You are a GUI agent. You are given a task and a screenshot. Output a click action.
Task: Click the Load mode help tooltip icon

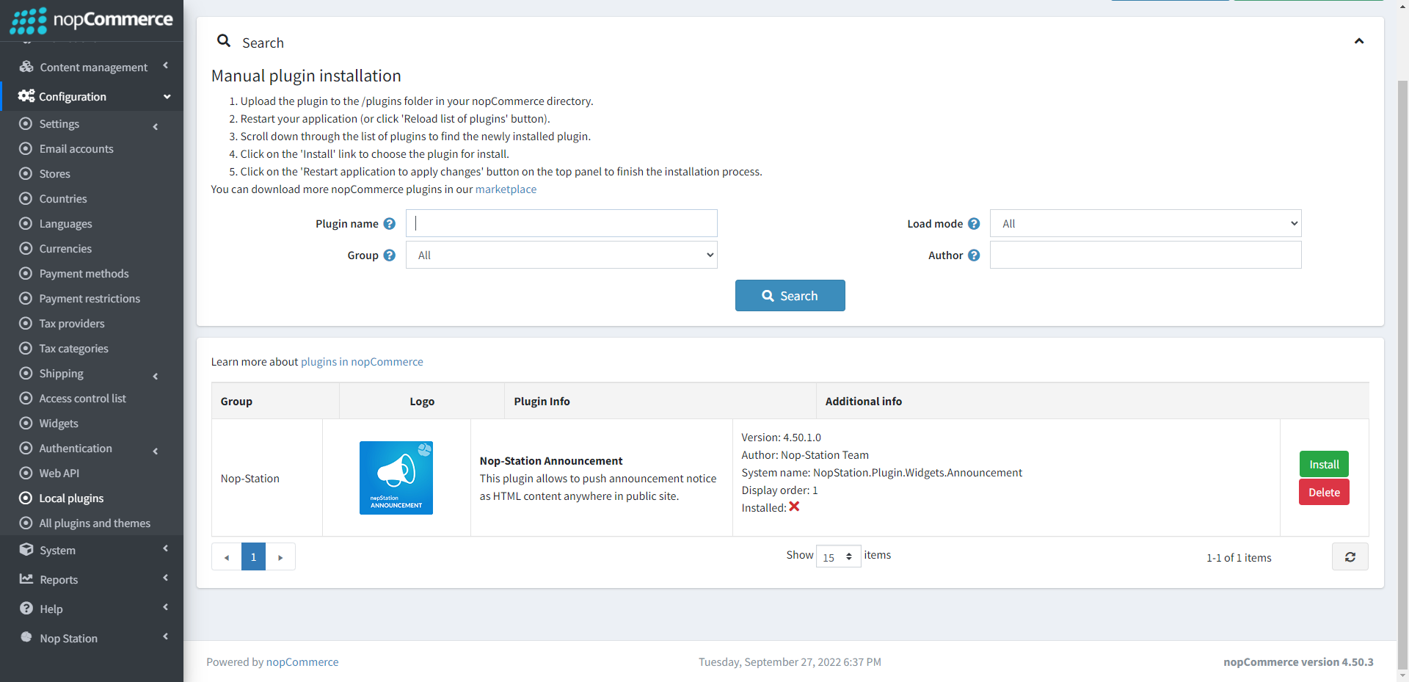coord(974,224)
